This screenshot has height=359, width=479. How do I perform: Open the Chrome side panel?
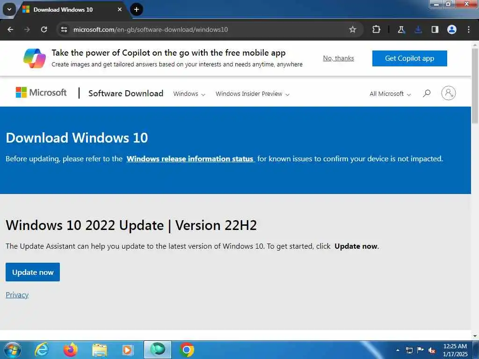(x=435, y=29)
